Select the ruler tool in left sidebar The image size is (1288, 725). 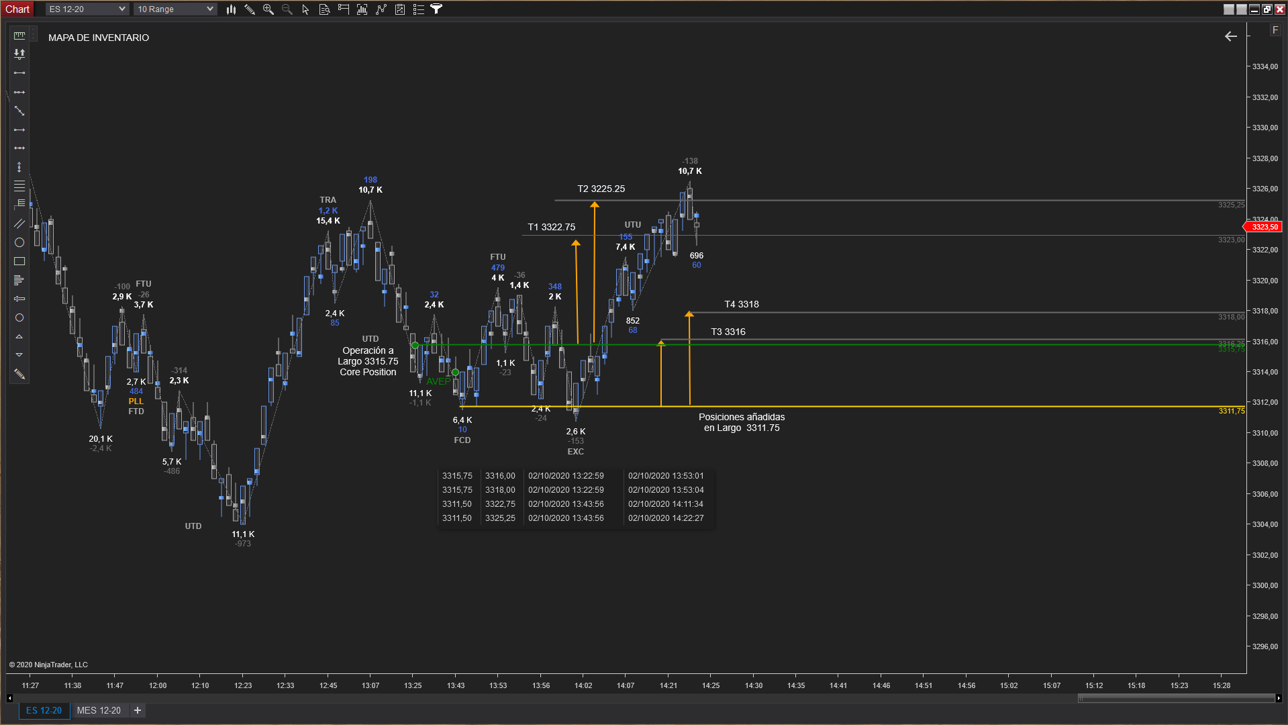pos(19,36)
